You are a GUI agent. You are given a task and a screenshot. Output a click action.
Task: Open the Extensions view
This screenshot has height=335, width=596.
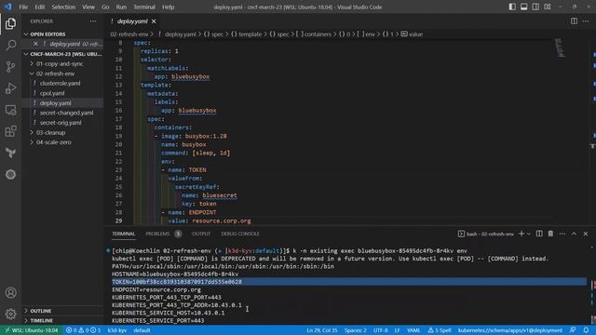coord(10,131)
